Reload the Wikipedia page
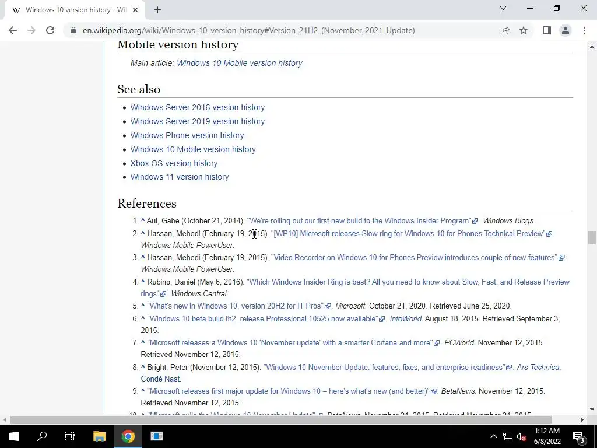Image resolution: width=597 pixels, height=448 pixels. click(50, 30)
